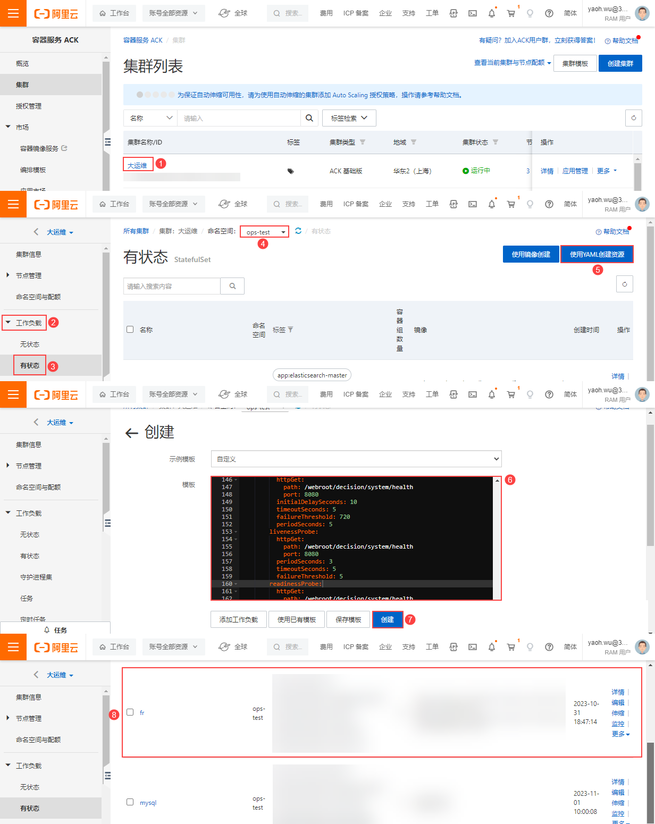Click YAML editor vertical scrollbar
This screenshot has height=824, width=655.
[x=497, y=538]
